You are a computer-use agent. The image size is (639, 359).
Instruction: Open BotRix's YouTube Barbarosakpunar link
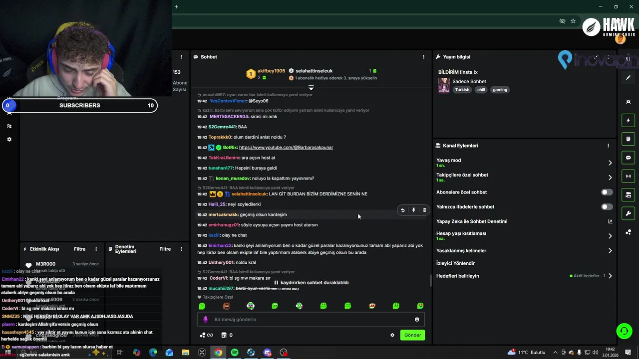pos(286,148)
